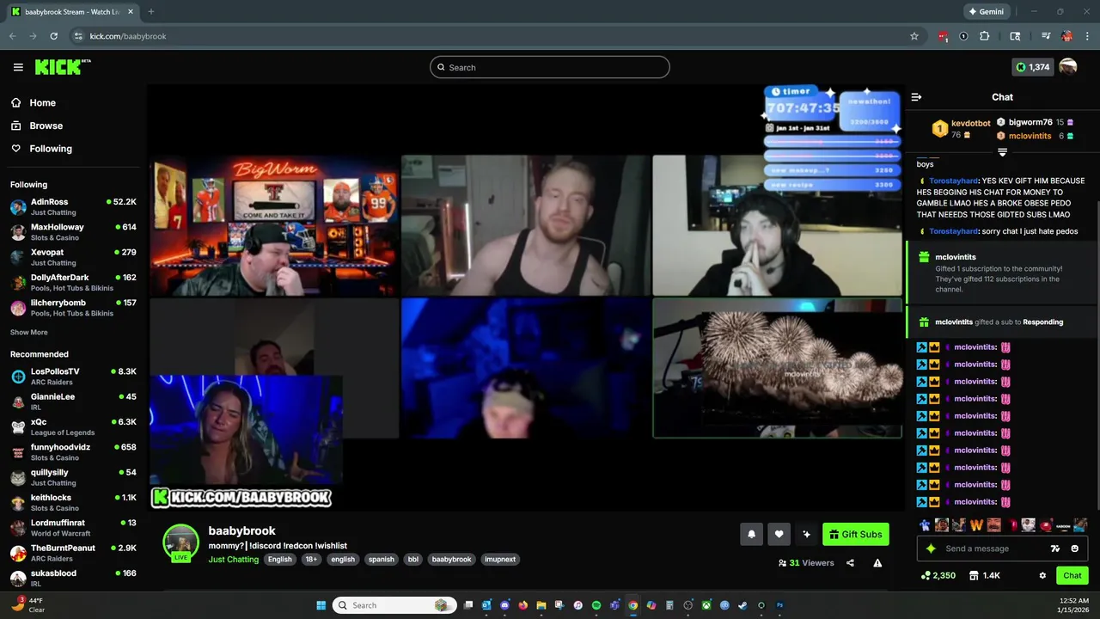This screenshot has width=1100, height=619.
Task: Open Xevopat channel in sidebar
Action: pos(73,257)
